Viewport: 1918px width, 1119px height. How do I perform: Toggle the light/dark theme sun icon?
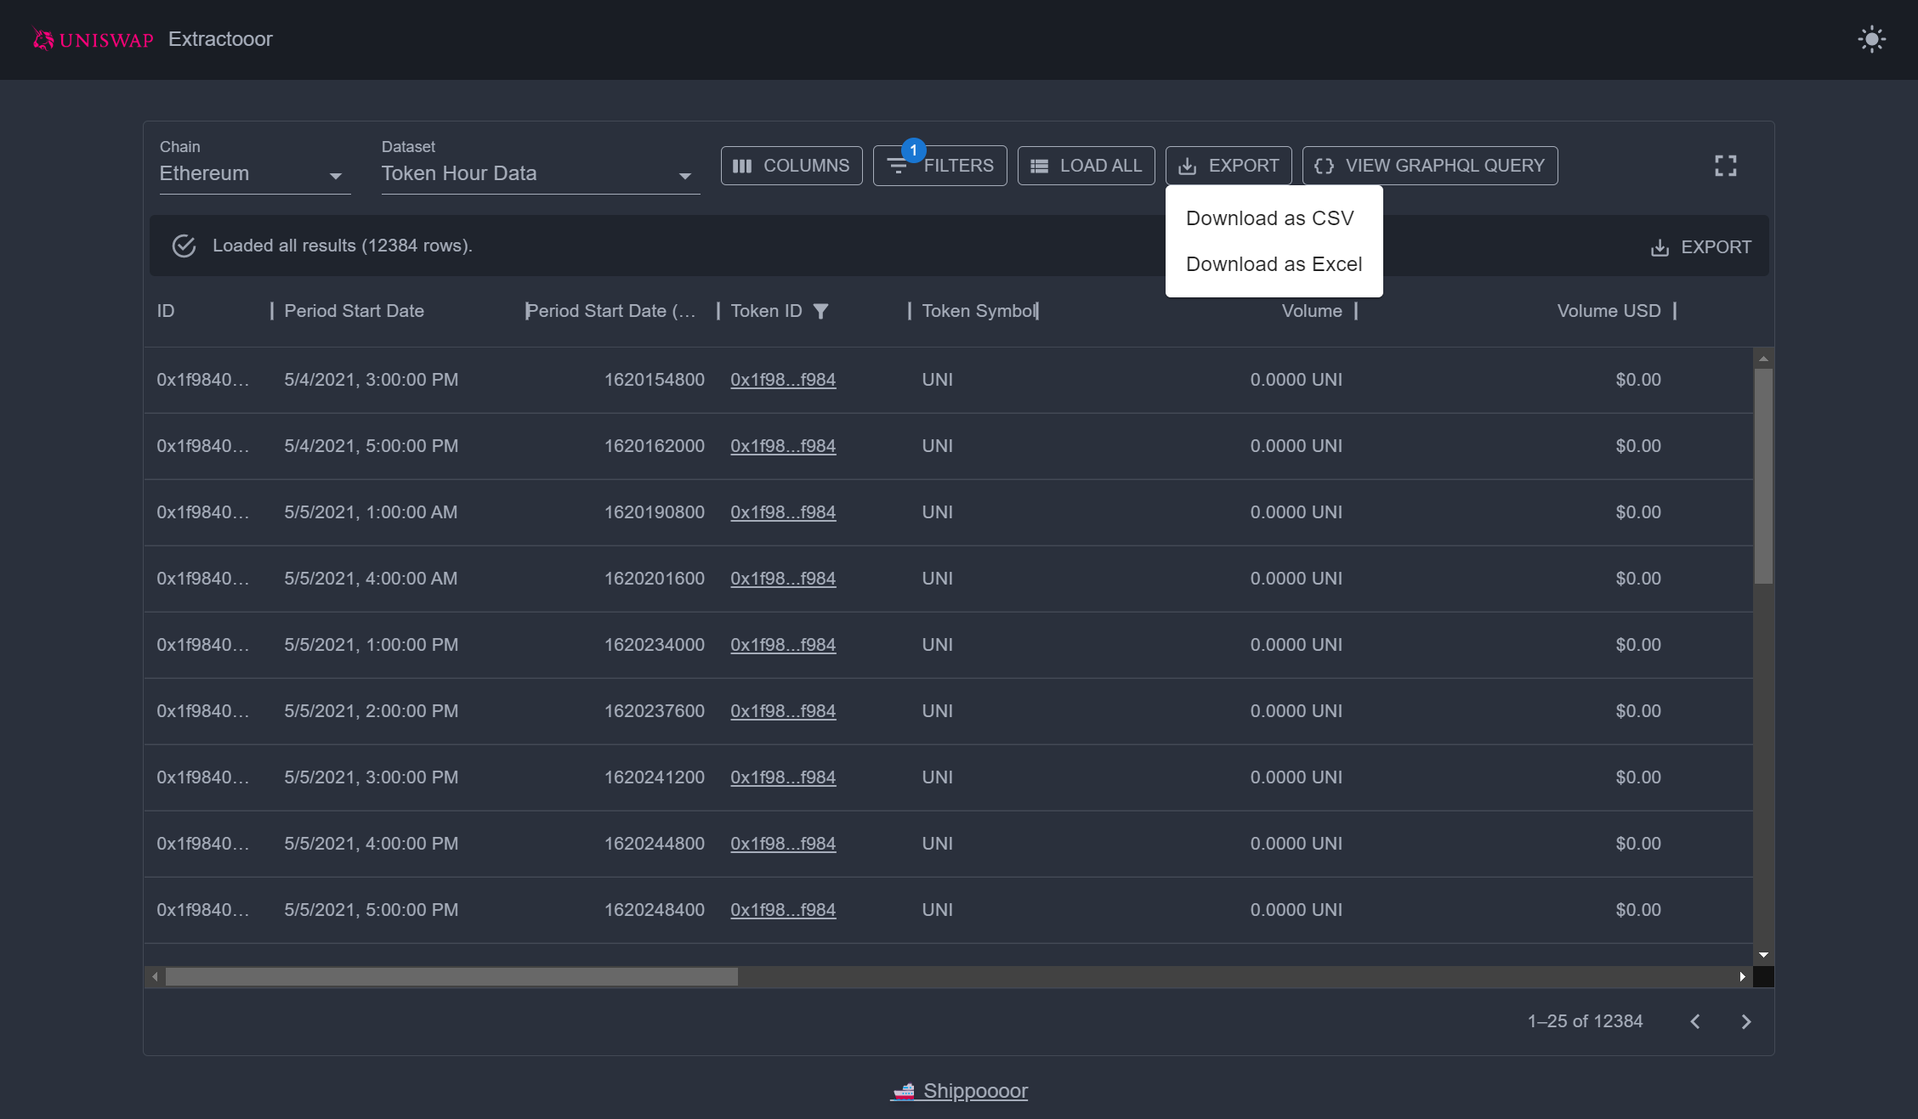click(1871, 39)
